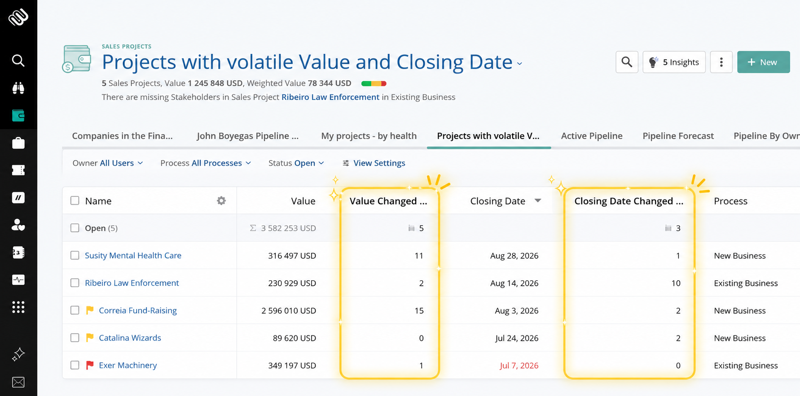The image size is (800, 396).
Task: Select Projects with volatile V... tab
Action: (x=488, y=136)
